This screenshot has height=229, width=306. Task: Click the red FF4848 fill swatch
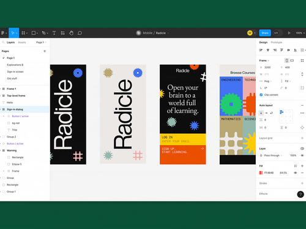point(261,173)
